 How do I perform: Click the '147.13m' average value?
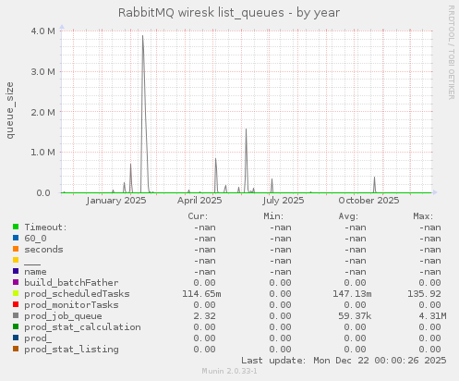tap(352, 294)
